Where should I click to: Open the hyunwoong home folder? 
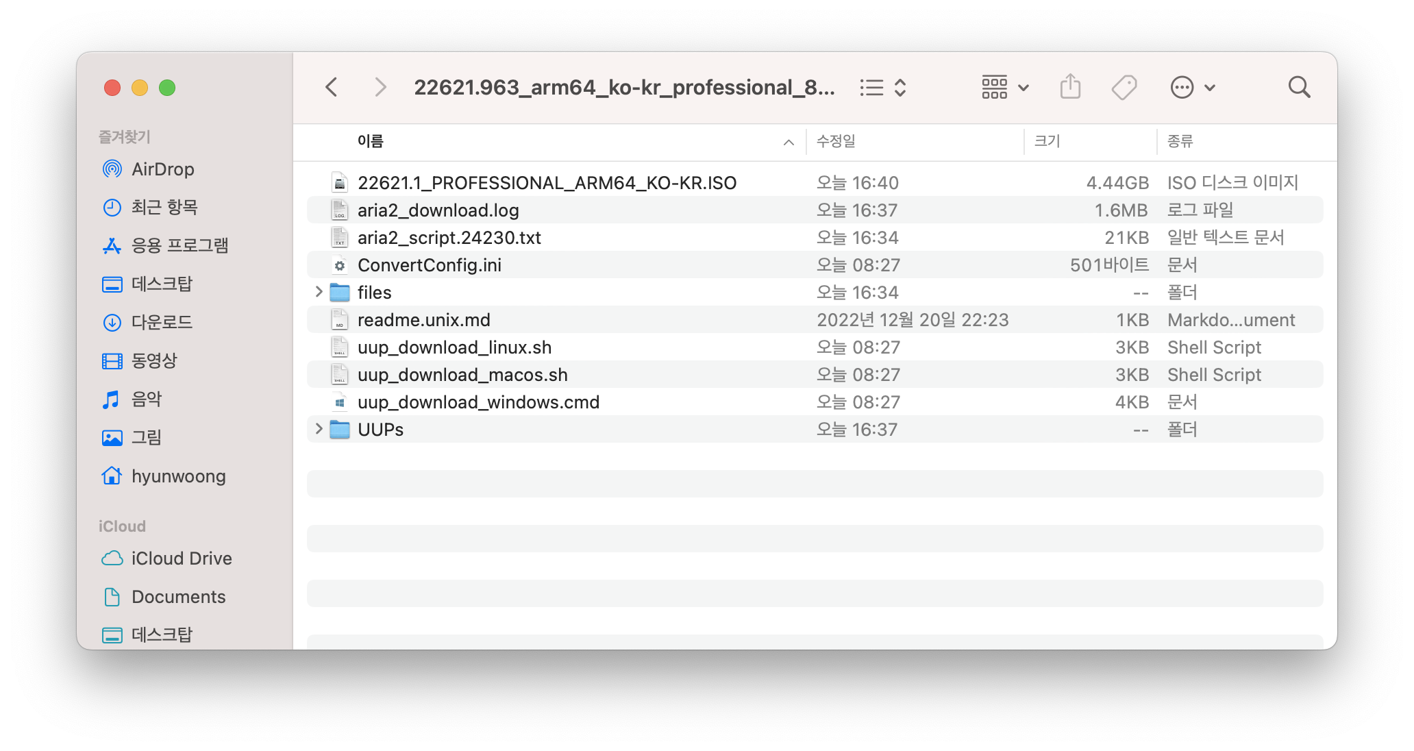click(178, 476)
